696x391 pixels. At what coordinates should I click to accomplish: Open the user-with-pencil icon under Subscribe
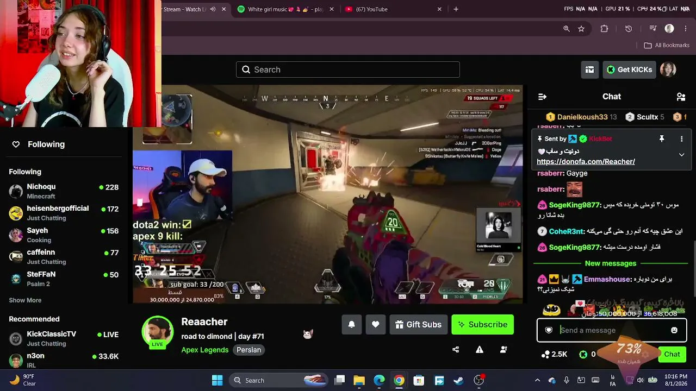click(504, 350)
